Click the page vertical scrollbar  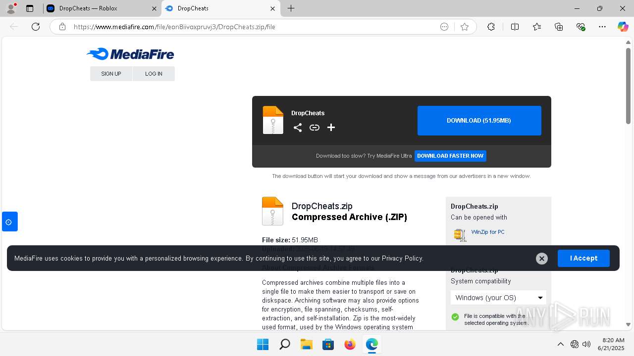click(x=628, y=86)
